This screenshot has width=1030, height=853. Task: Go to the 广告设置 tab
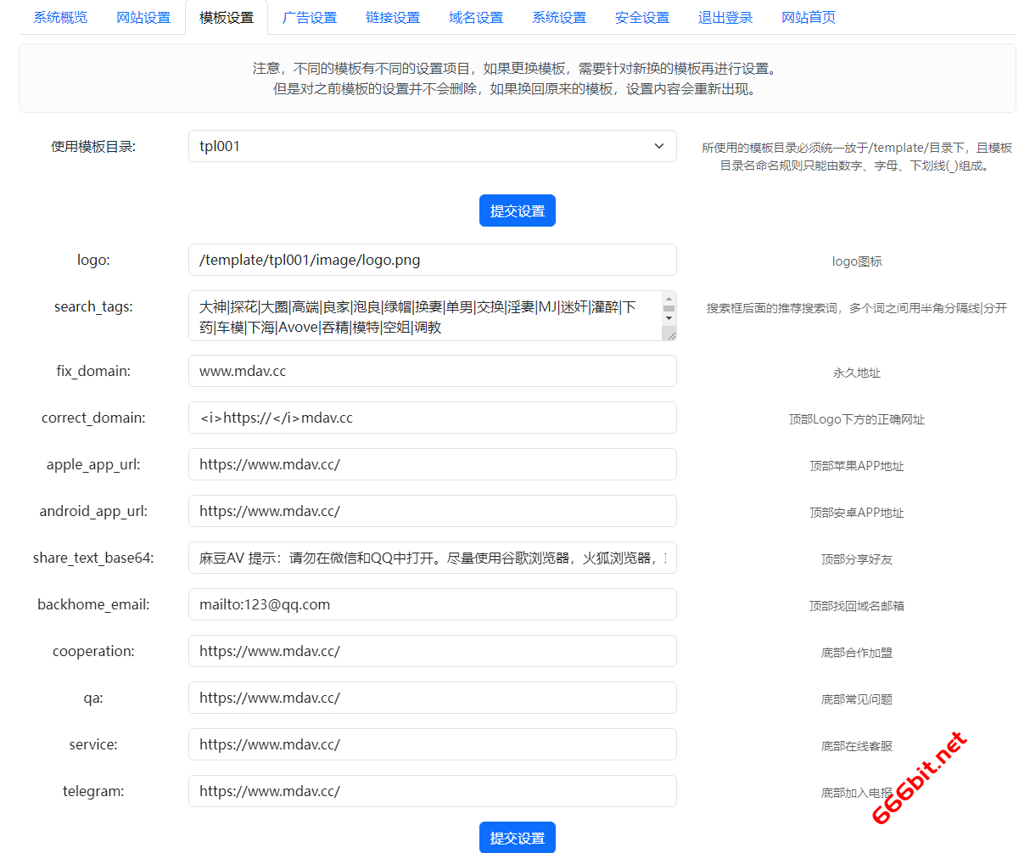(x=310, y=17)
